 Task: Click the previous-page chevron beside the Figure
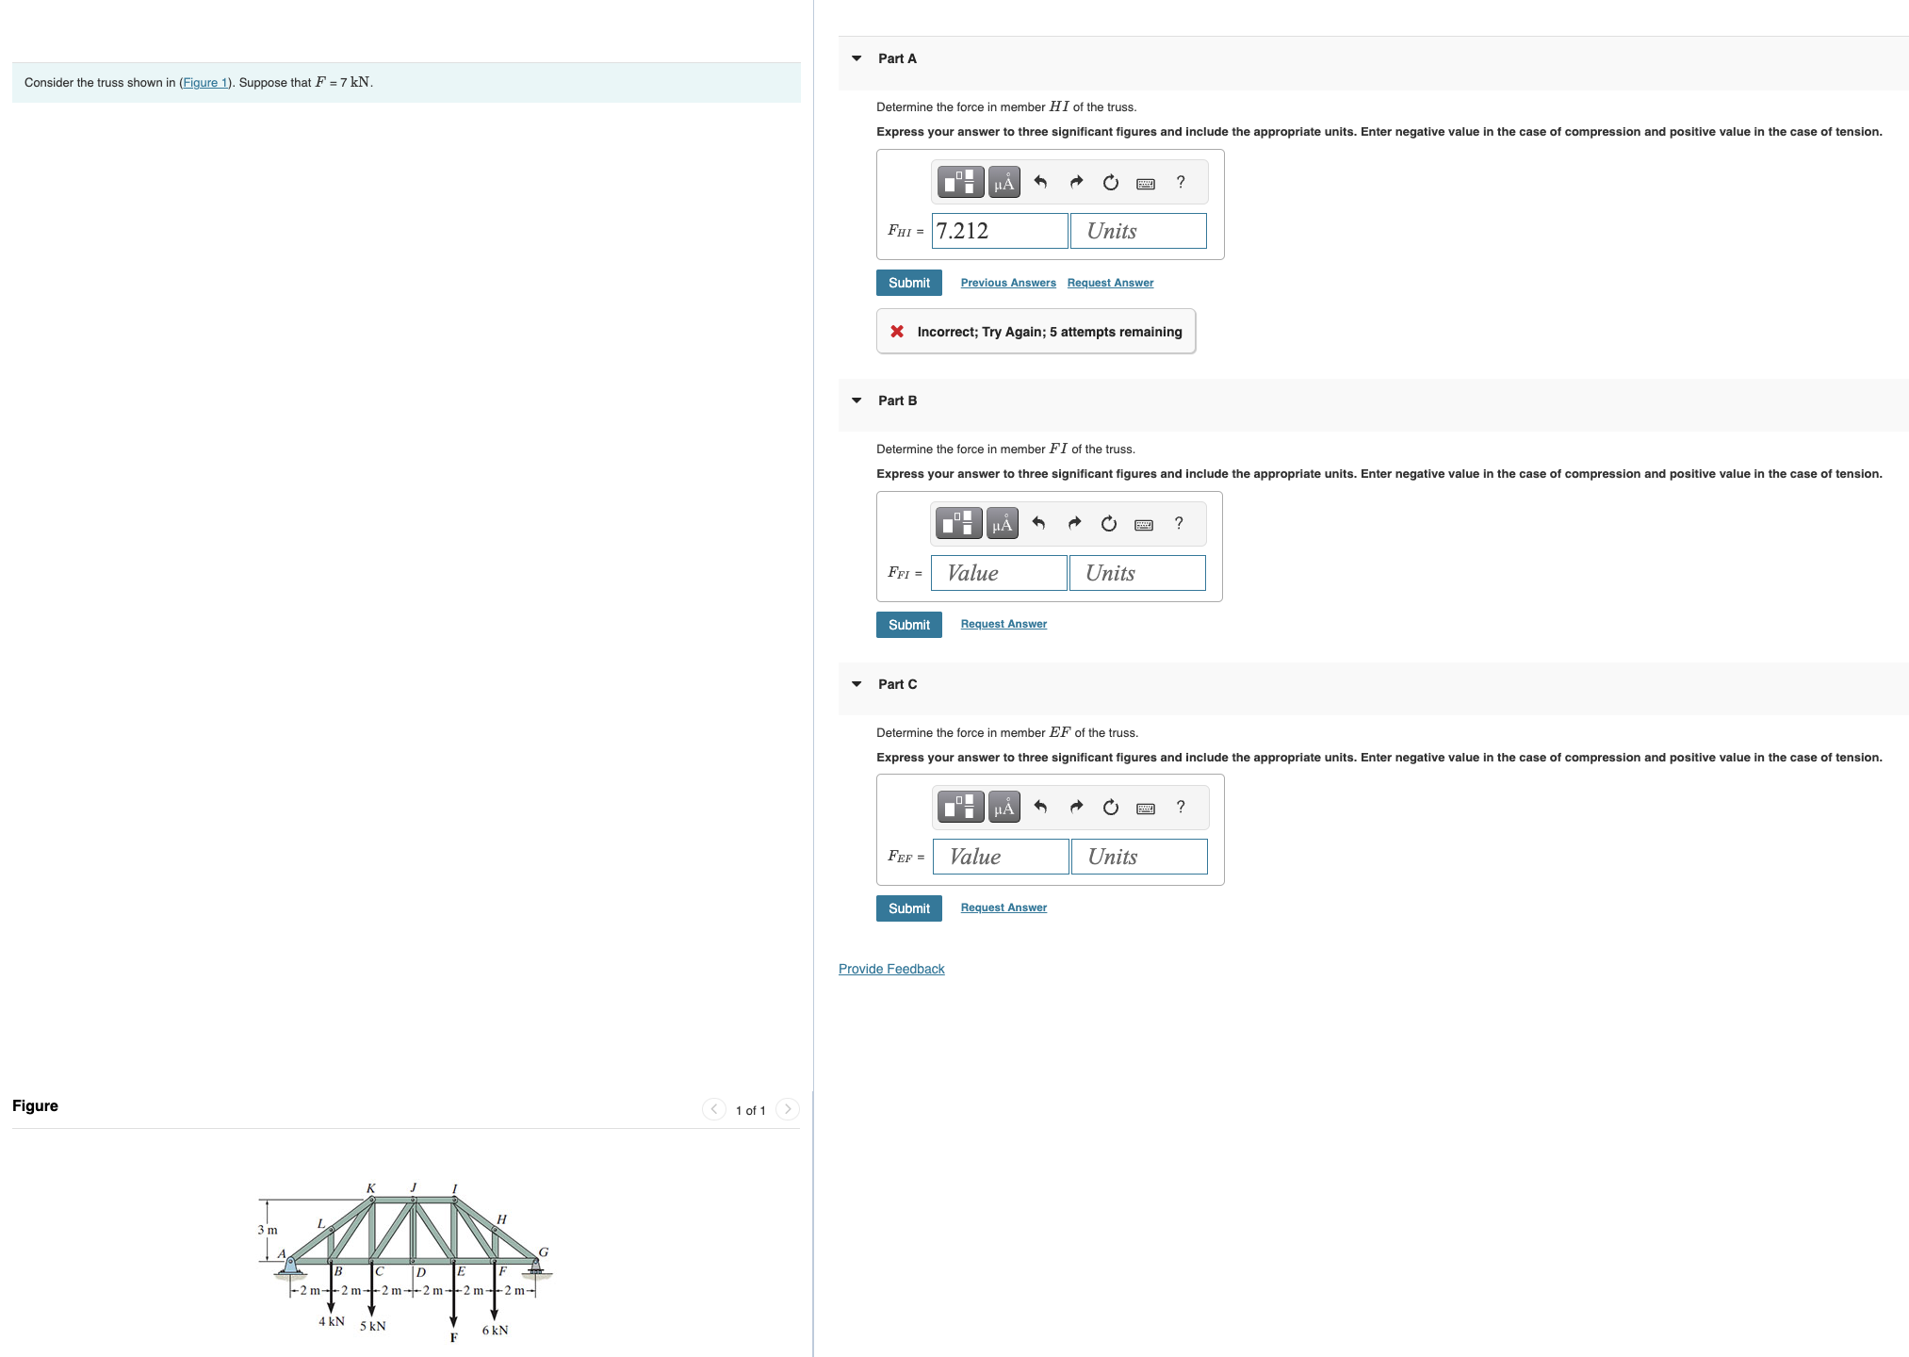(x=714, y=1109)
